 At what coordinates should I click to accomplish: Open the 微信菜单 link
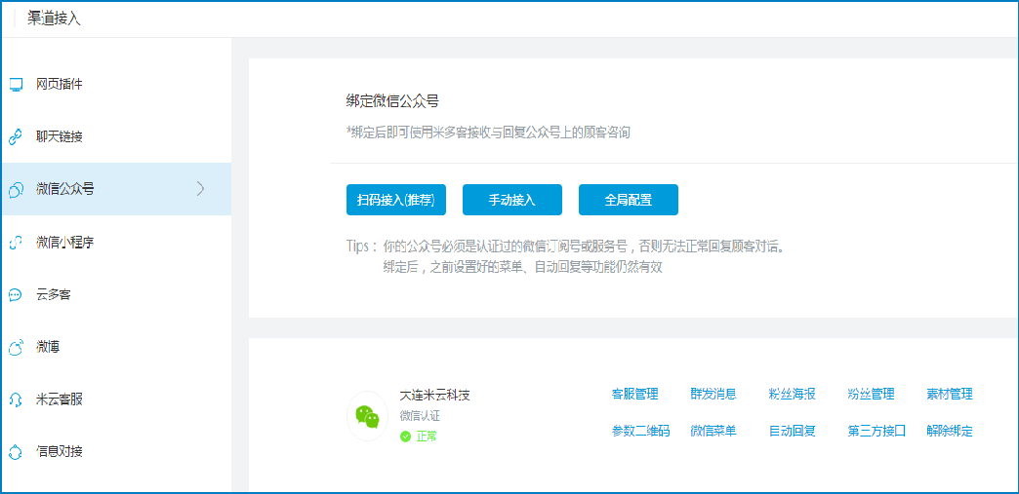tap(713, 431)
